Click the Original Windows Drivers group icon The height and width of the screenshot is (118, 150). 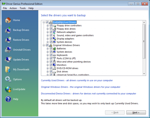(x=50, y=45)
